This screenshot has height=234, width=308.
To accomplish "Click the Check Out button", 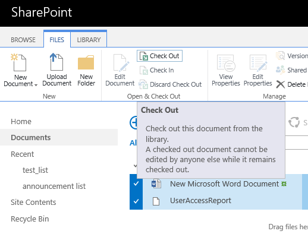I will click(x=159, y=56).
